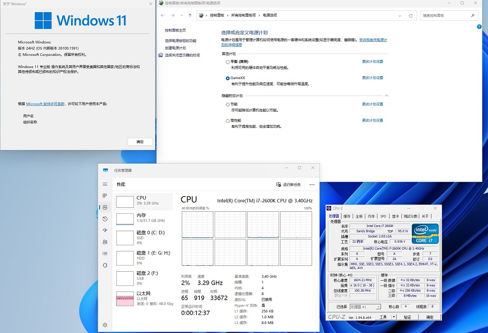Open 控制面板主页 sidebar link
The height and width of the screenshot is (333, 488).
(x=175, y=30)
